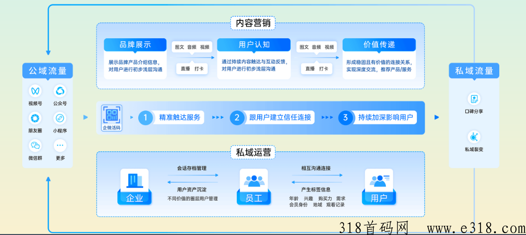Click the numbered circle 2 step

[237, 117]
